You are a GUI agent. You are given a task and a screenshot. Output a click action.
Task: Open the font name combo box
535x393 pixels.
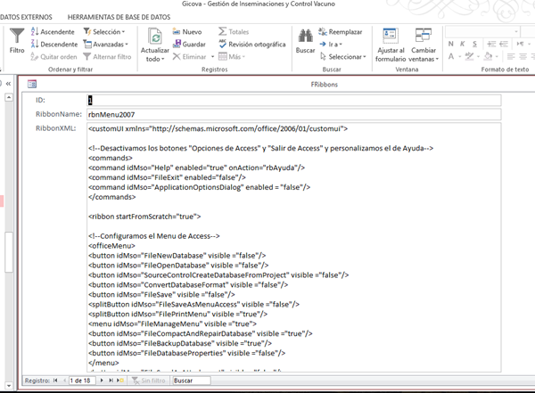(x=482, y=32)
